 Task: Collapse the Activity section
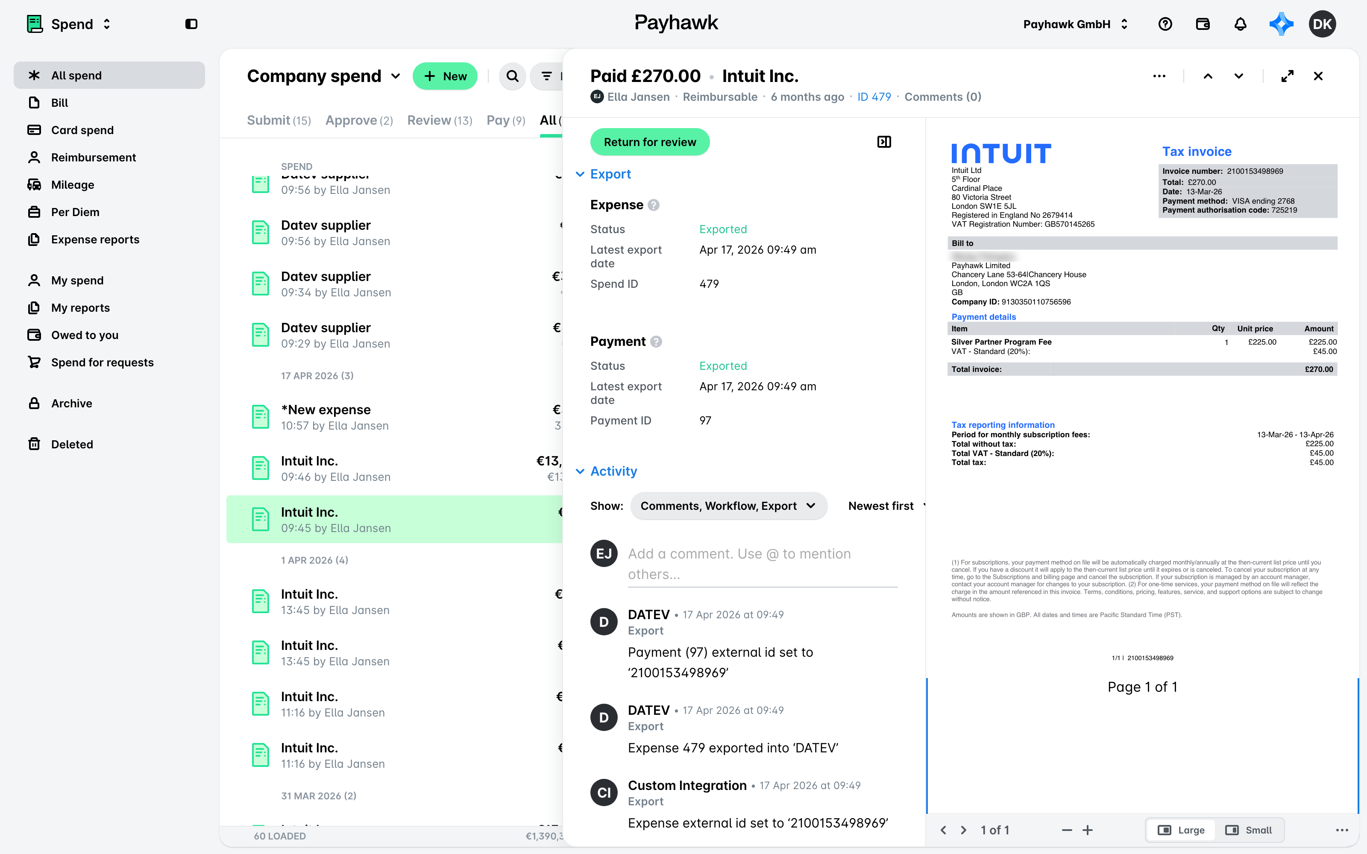606,471
